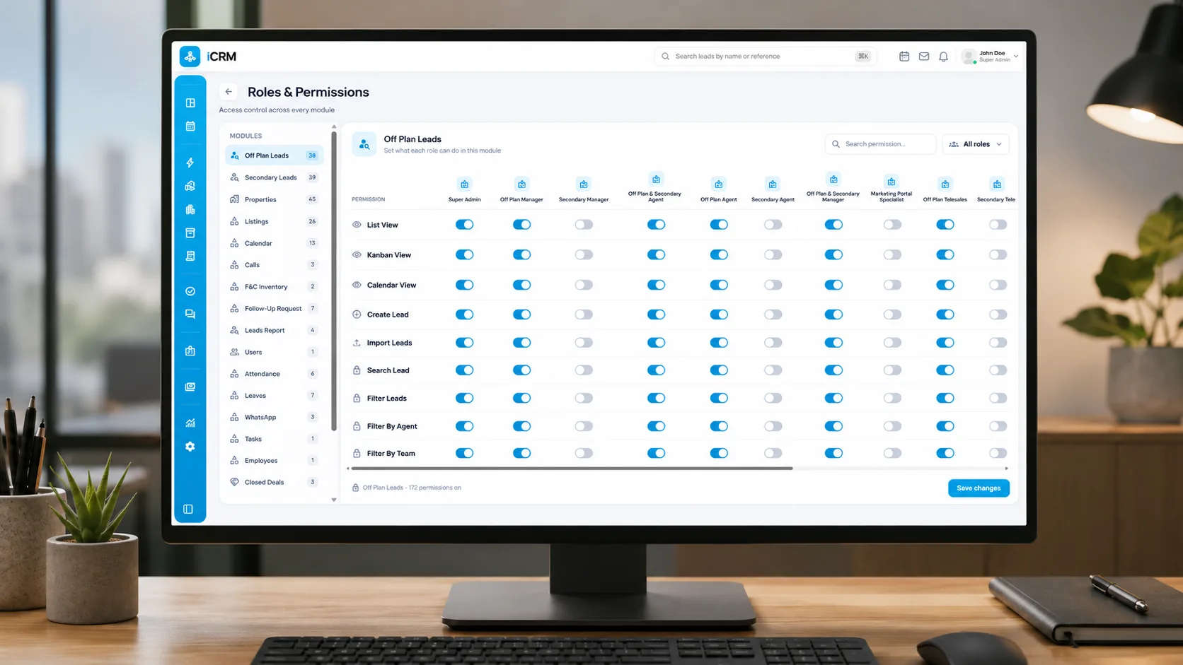1183x665 pixels.
Task: Enable Create Lead for Secondary Manager
Action: [584, 314]
